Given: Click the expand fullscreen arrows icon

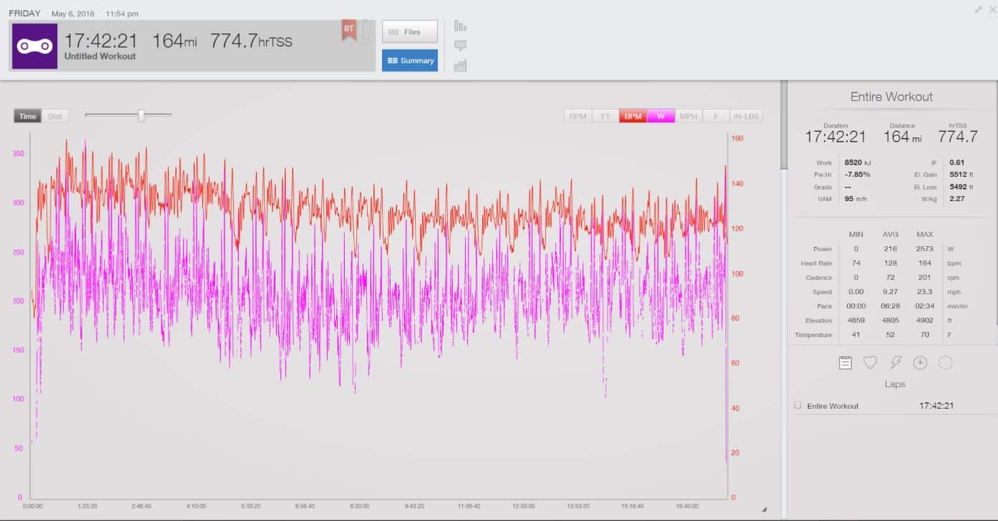Looking at the screenshot, I should point(978,9).
